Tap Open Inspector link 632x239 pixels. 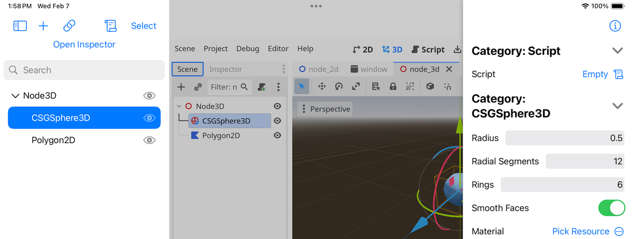tap(84, 45)
